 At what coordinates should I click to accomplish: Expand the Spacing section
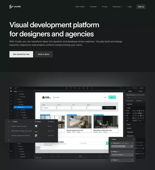[129, 128]
